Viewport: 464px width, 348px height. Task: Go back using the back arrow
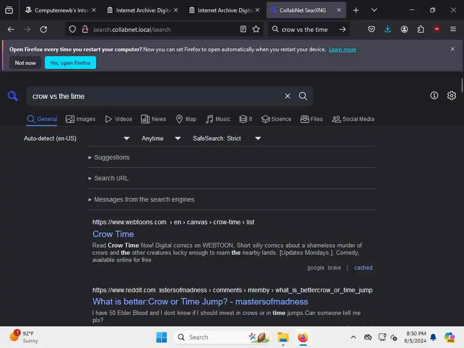coord(11,29)
